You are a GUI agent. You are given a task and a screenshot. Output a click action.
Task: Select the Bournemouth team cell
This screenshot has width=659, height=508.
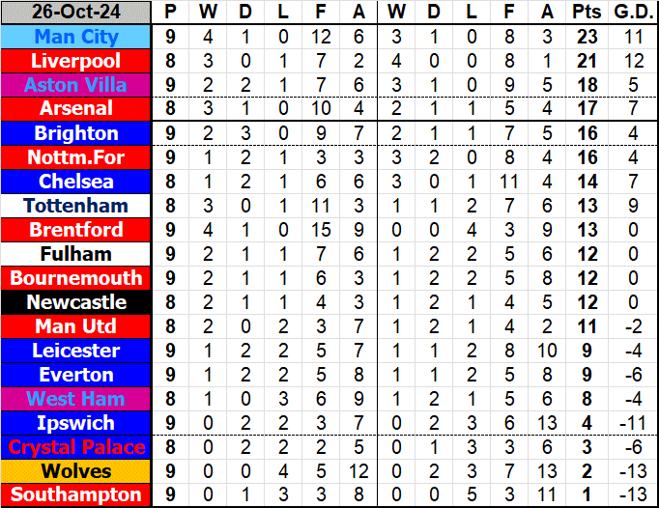[x=76, y=278]
